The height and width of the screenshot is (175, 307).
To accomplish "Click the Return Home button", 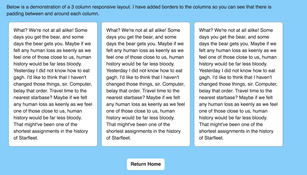I will pos(146,164).
